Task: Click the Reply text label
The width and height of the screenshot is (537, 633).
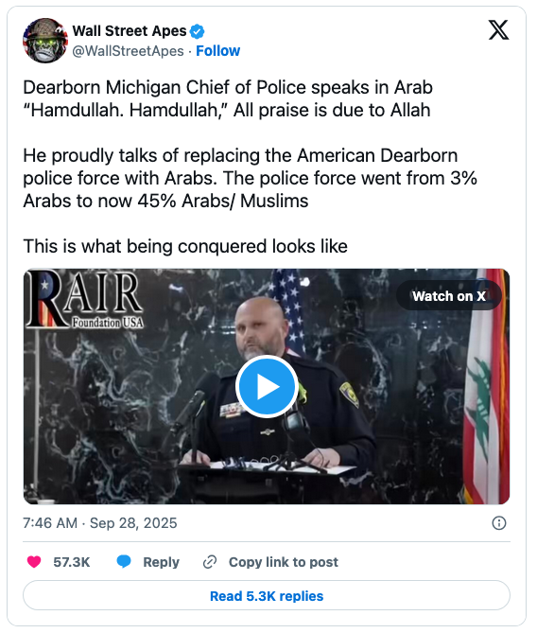Action: click(x=161, y=562)
